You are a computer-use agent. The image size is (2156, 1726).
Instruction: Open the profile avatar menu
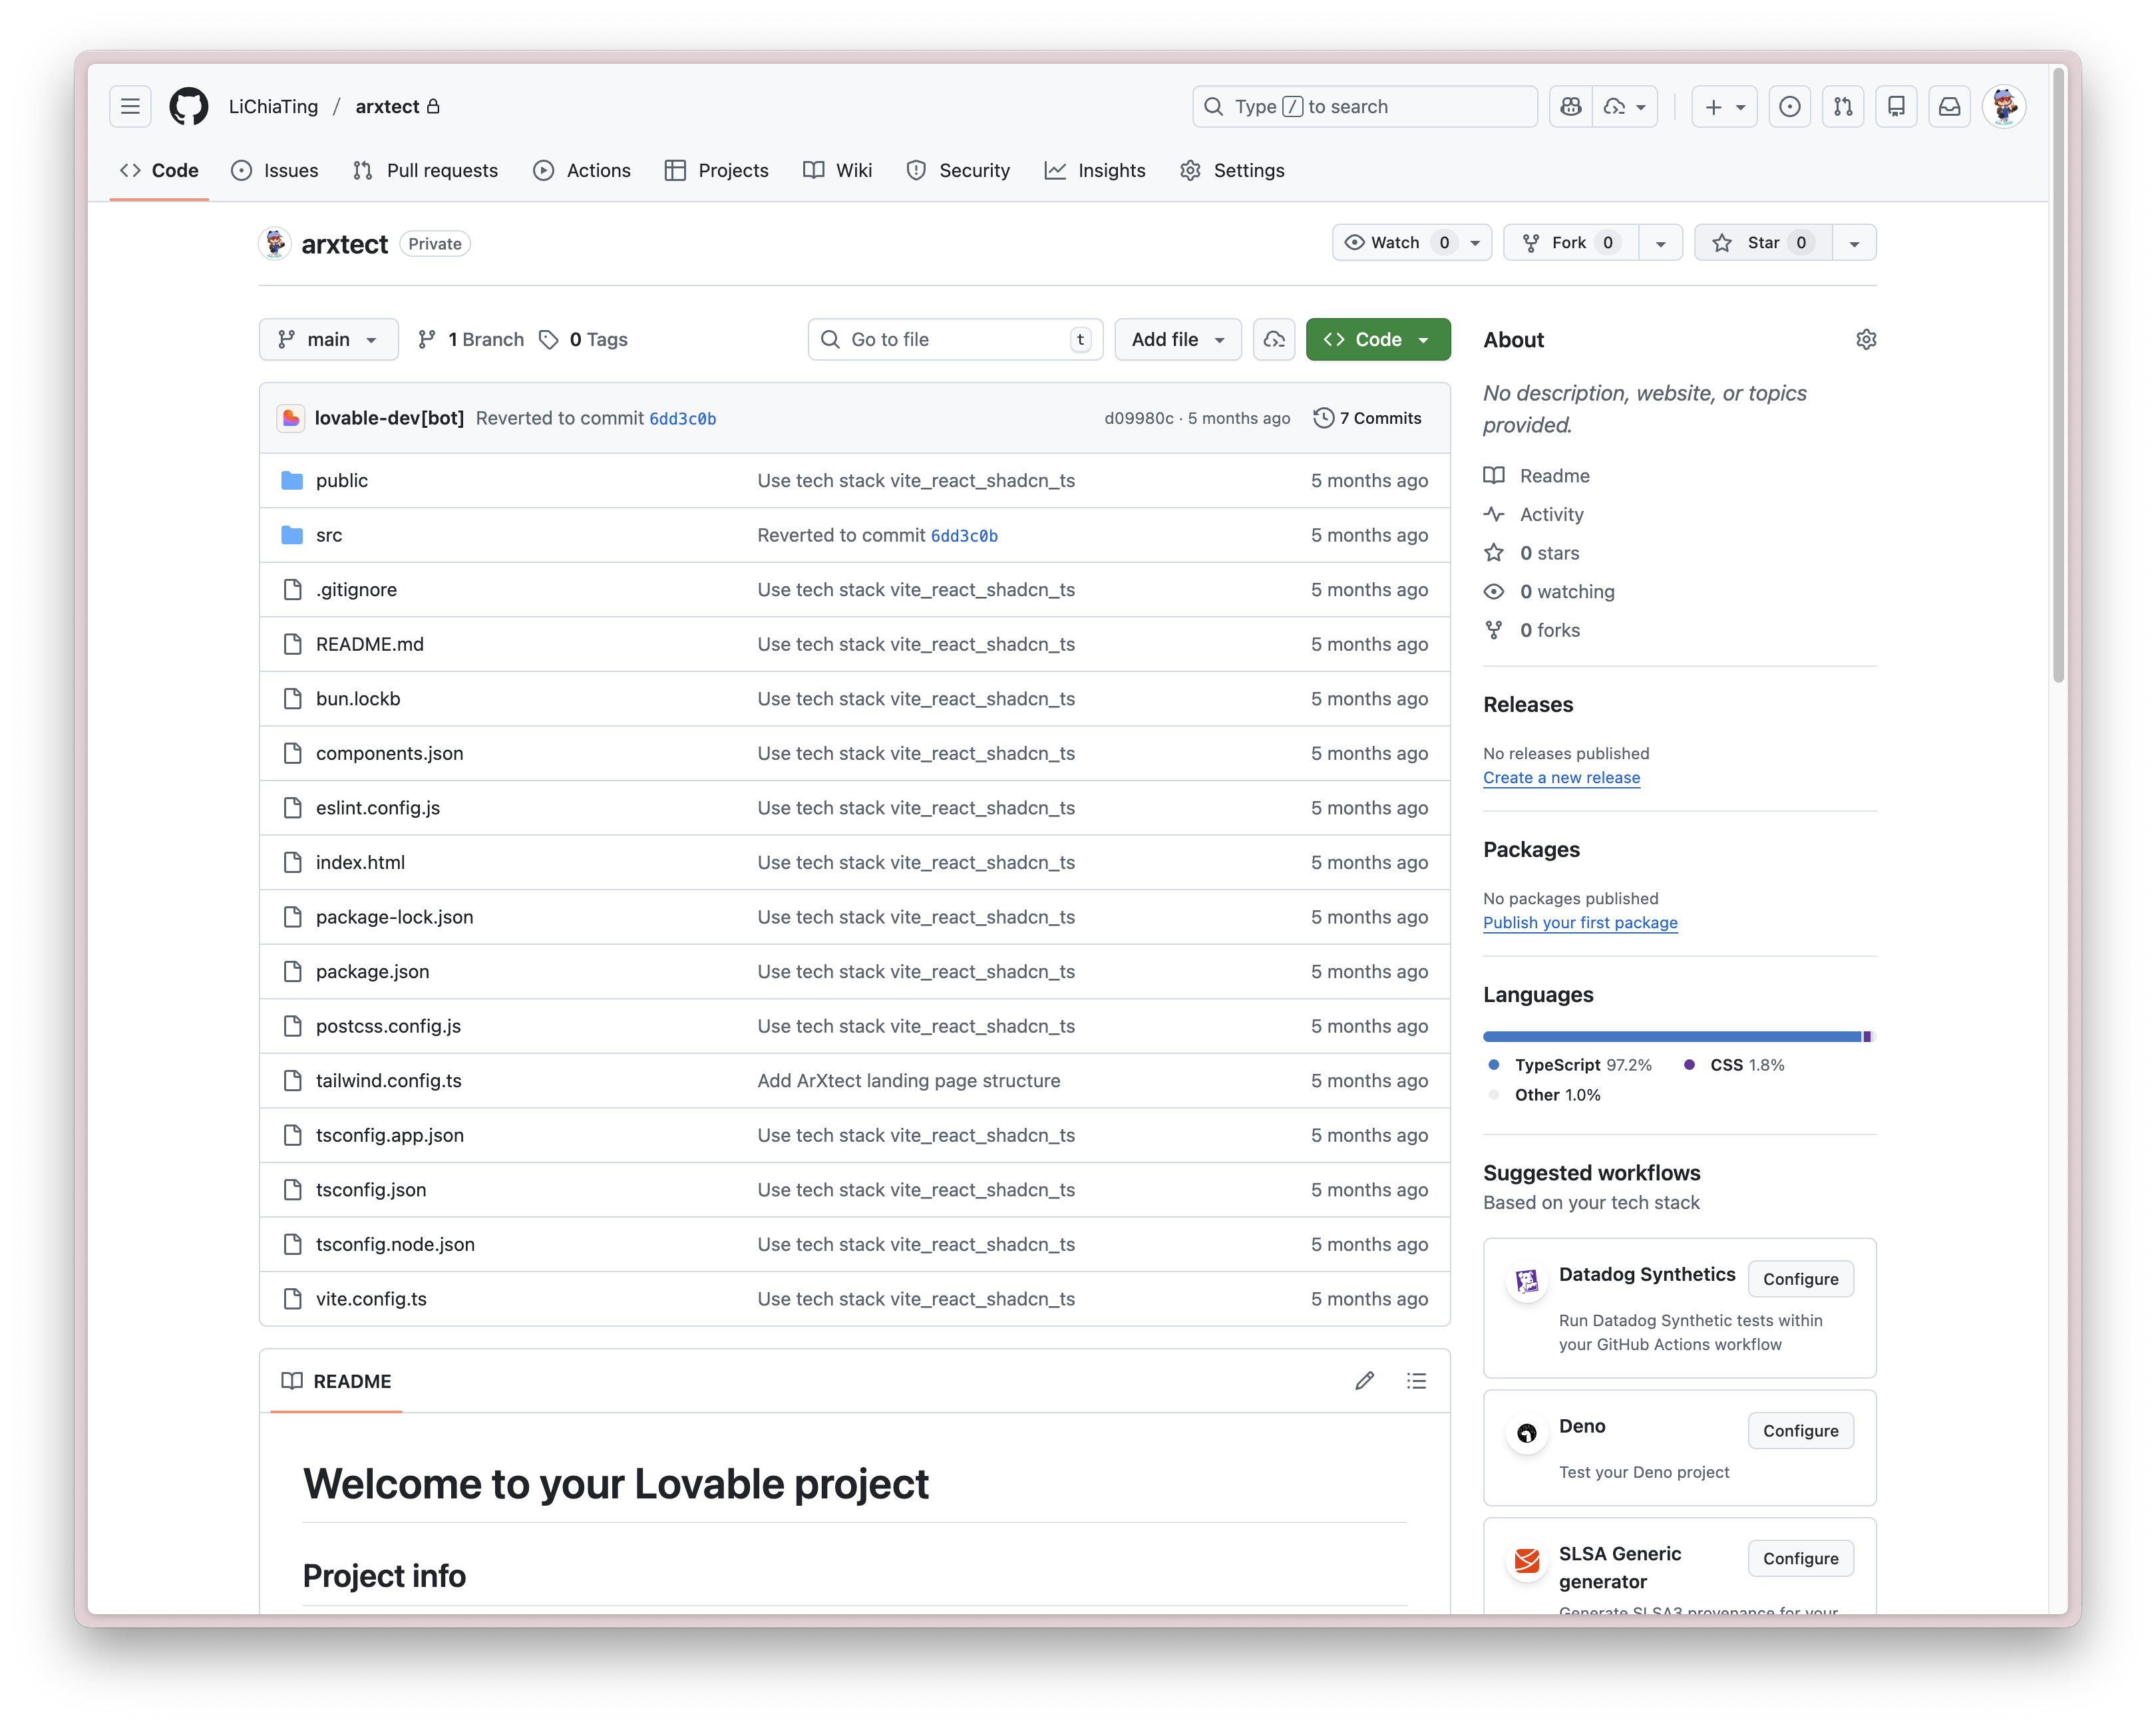[2003, 106]
